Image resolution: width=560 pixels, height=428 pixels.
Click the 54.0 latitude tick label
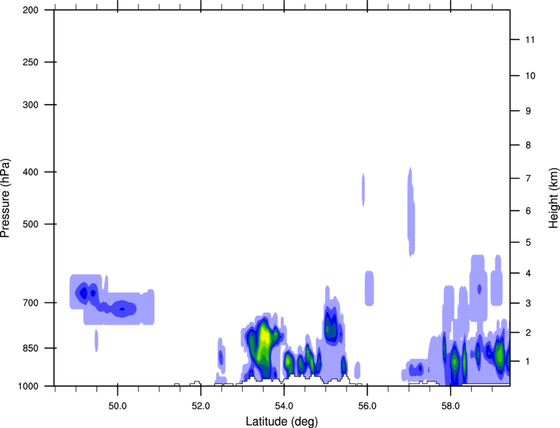pos(284,406)
